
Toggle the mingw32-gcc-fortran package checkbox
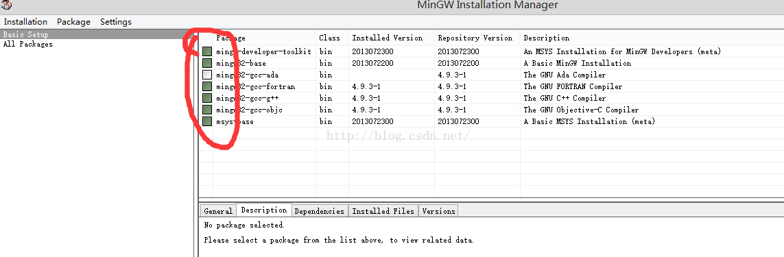coord(207,86)
